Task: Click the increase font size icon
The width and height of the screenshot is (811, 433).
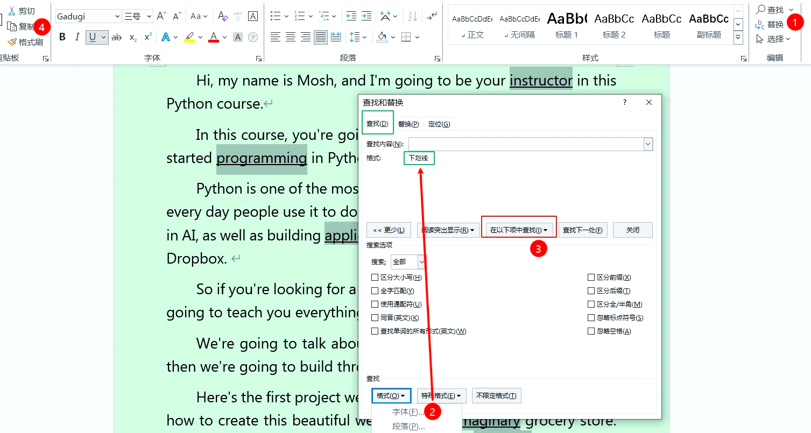Action: tap(161, 16)
